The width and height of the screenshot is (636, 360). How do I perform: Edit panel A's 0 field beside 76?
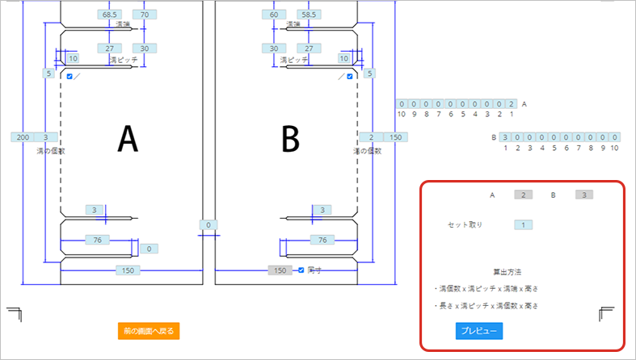[150, 249]
